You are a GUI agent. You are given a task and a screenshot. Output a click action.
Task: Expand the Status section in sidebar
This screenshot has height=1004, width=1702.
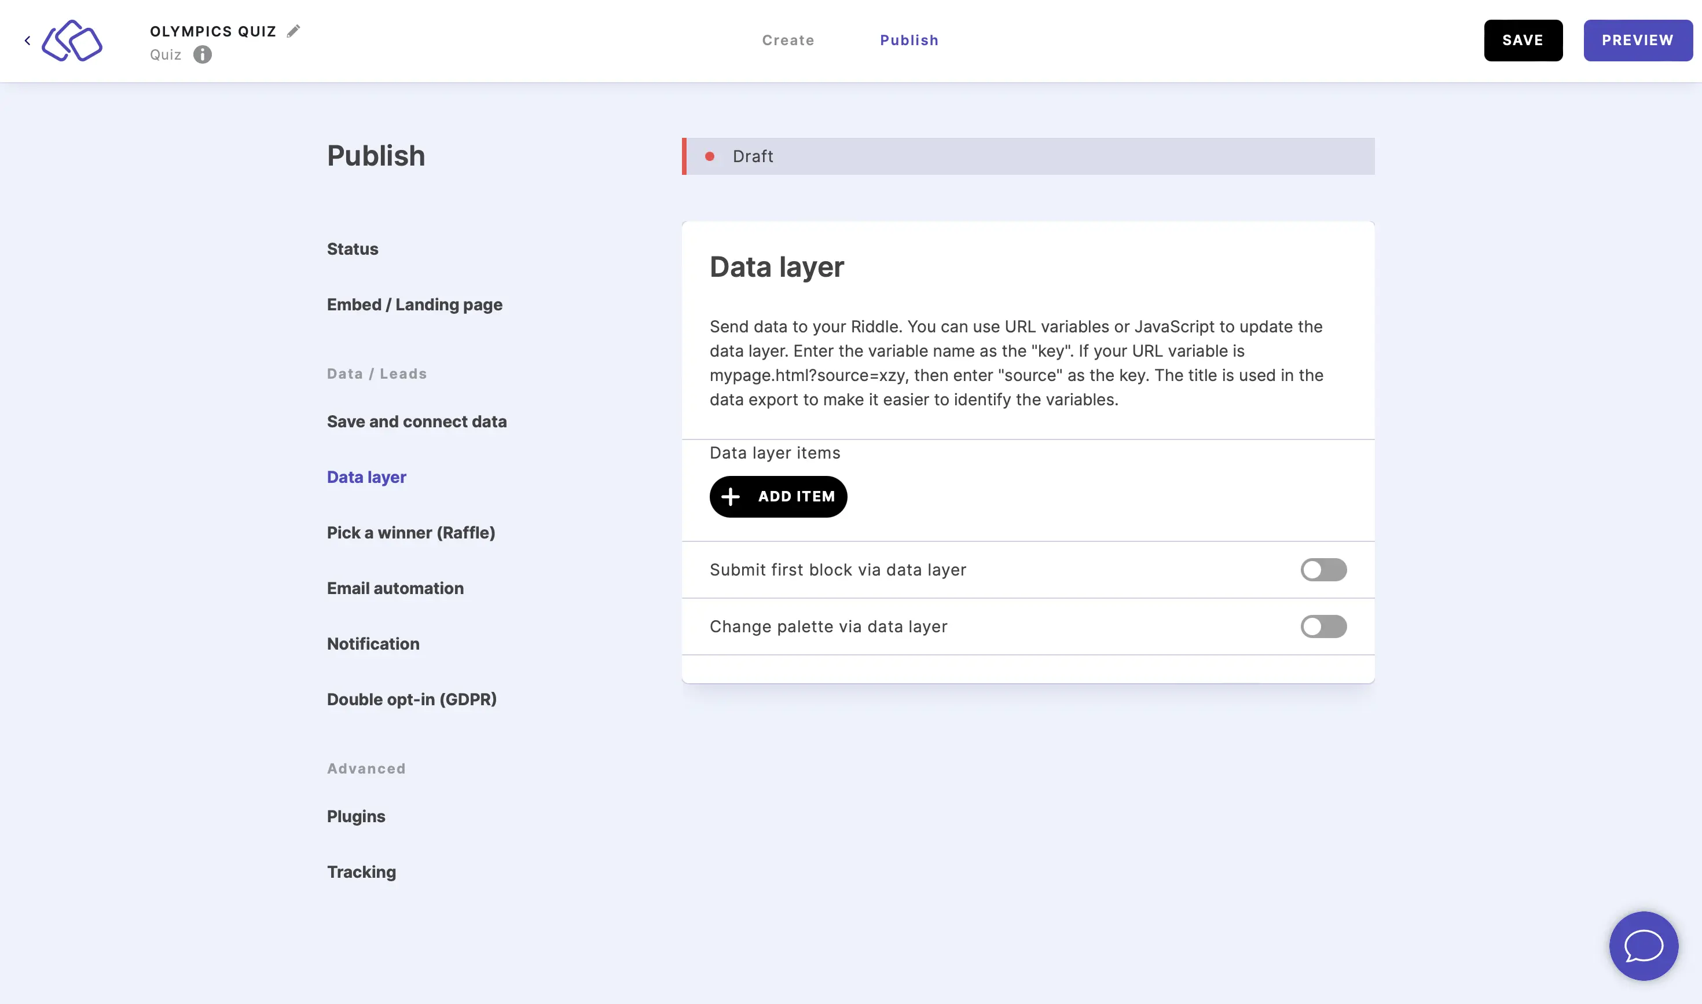pyautogui.click(x=353, y=248)
